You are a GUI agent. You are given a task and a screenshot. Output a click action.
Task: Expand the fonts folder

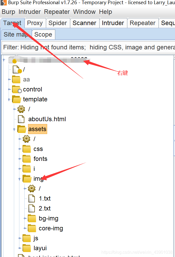click(x=20, y=159)
